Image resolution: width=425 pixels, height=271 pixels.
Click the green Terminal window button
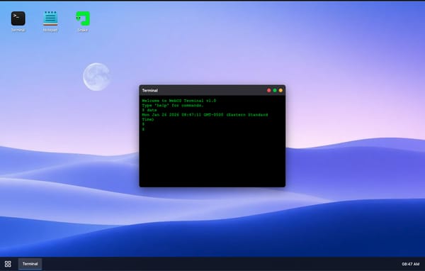pyautogui.click(x=275, y=90)
